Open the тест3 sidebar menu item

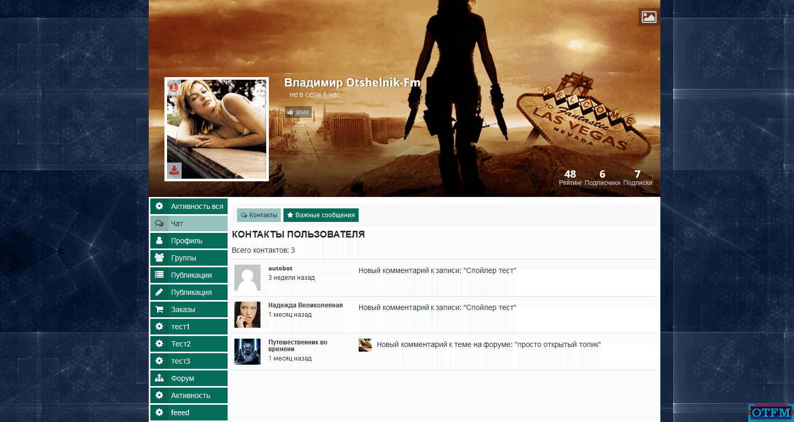click(x=189, y=361)
